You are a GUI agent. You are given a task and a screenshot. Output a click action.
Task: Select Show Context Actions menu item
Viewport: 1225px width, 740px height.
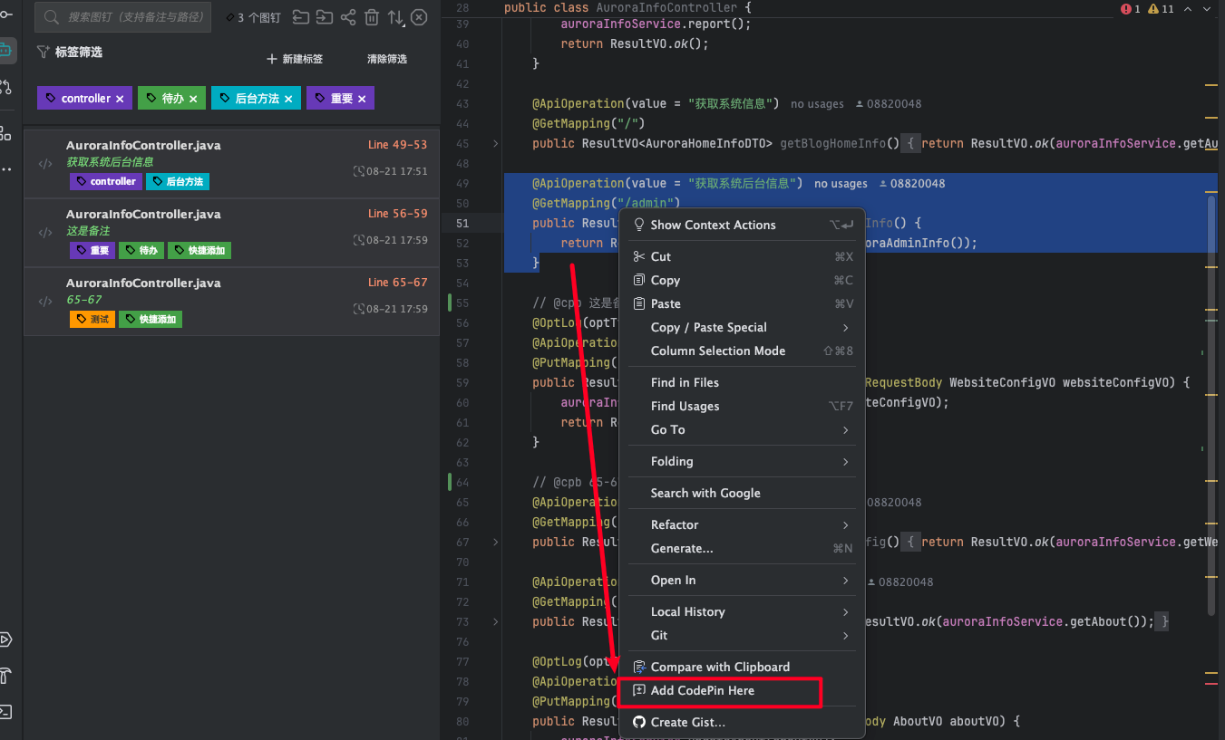point(742,225)
